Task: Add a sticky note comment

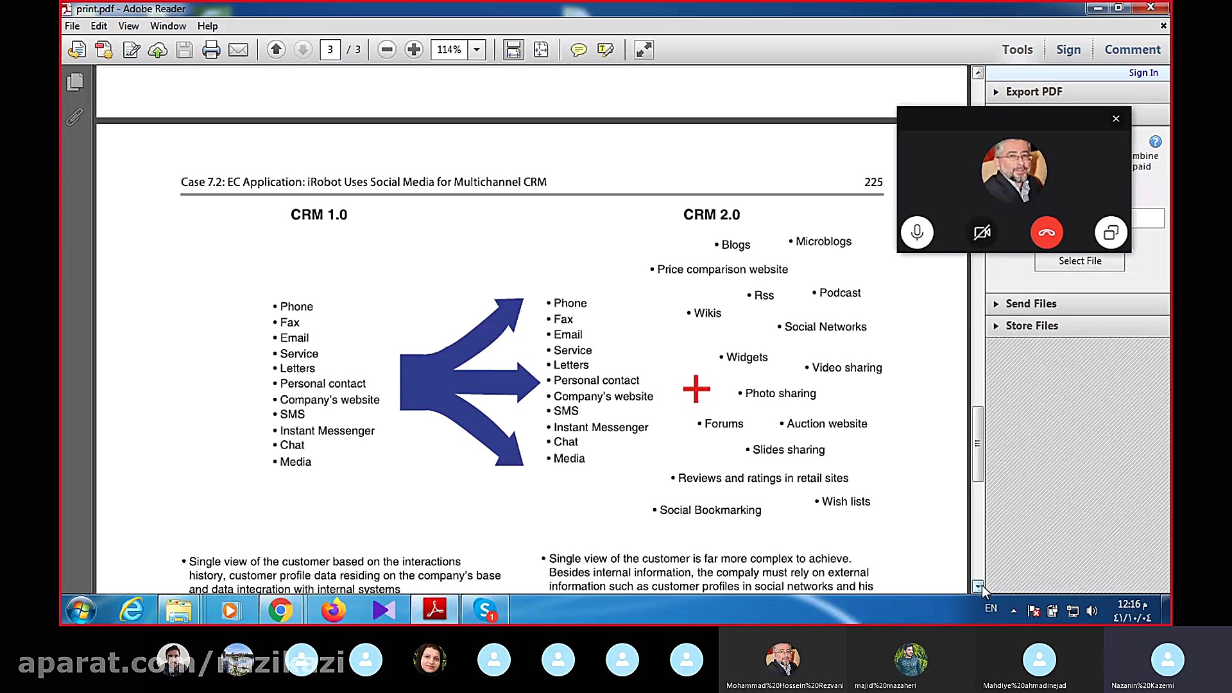Action: (x=578, y=49)
